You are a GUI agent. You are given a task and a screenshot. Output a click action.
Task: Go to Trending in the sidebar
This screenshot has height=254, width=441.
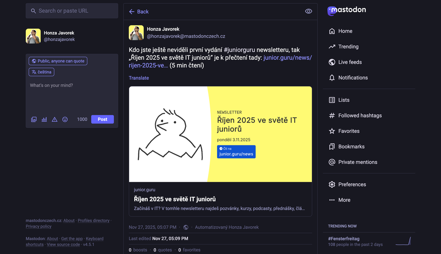pos(348,47)
